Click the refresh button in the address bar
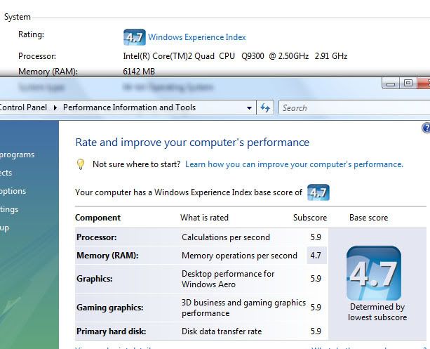 (265, 107)
